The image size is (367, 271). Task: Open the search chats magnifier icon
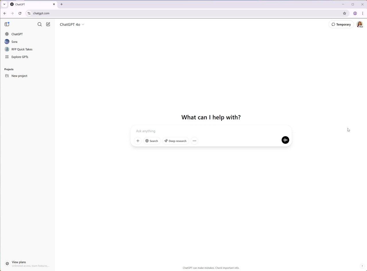40,24
